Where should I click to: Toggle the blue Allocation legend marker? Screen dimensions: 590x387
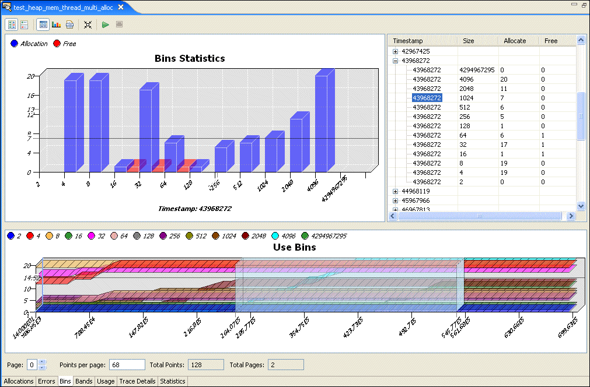pyautogui.click(x=15, y=44)
